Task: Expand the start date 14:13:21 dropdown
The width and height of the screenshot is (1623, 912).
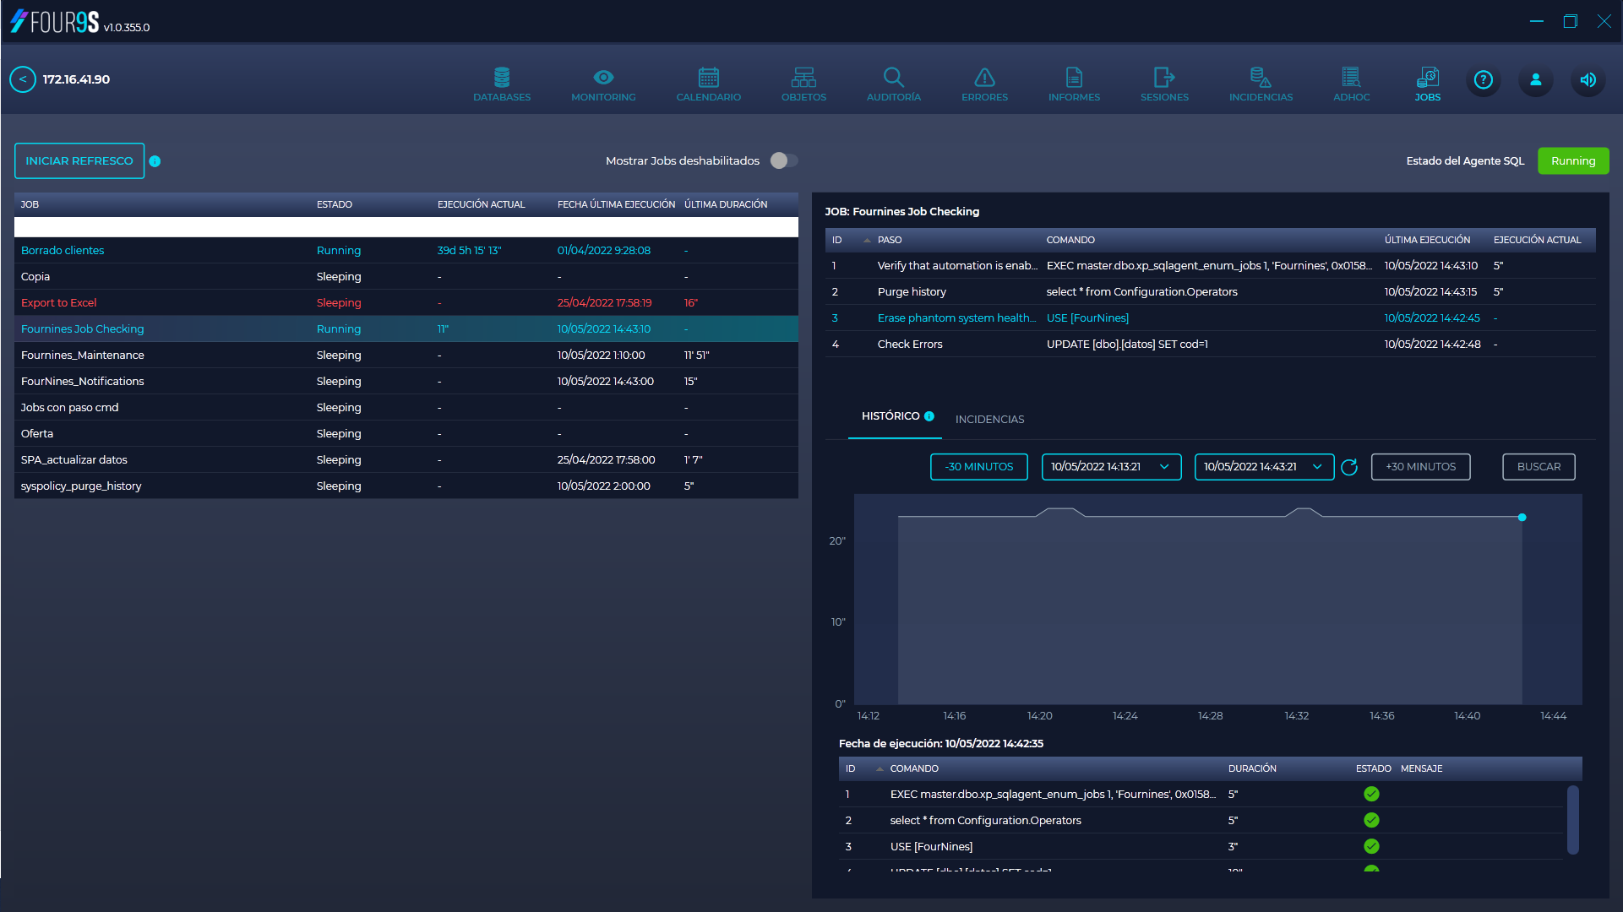Action: click(1164, 467)
